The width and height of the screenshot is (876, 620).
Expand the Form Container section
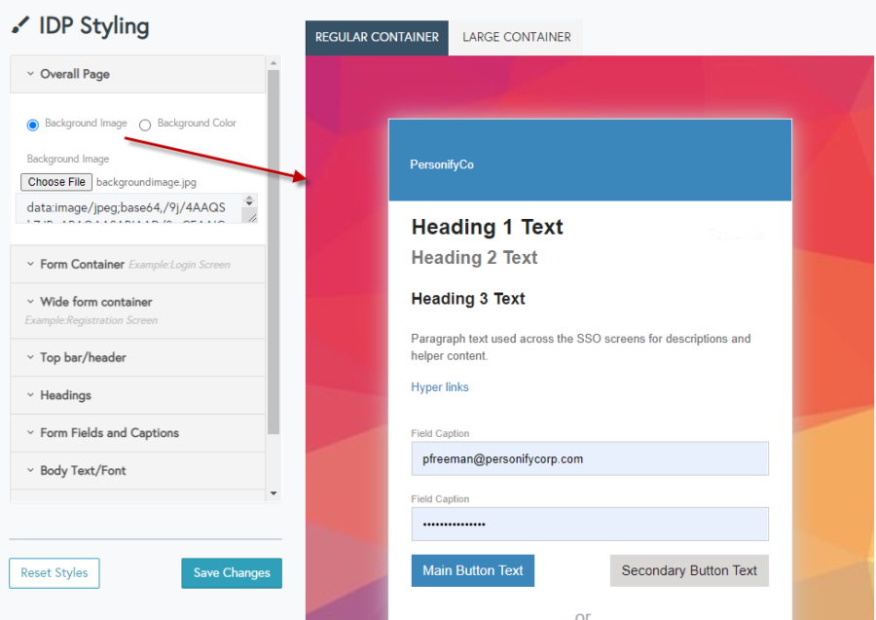[x=137, y=264]
